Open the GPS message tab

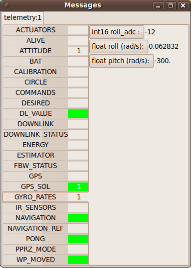pyautogui.click(x=45, y=176)
